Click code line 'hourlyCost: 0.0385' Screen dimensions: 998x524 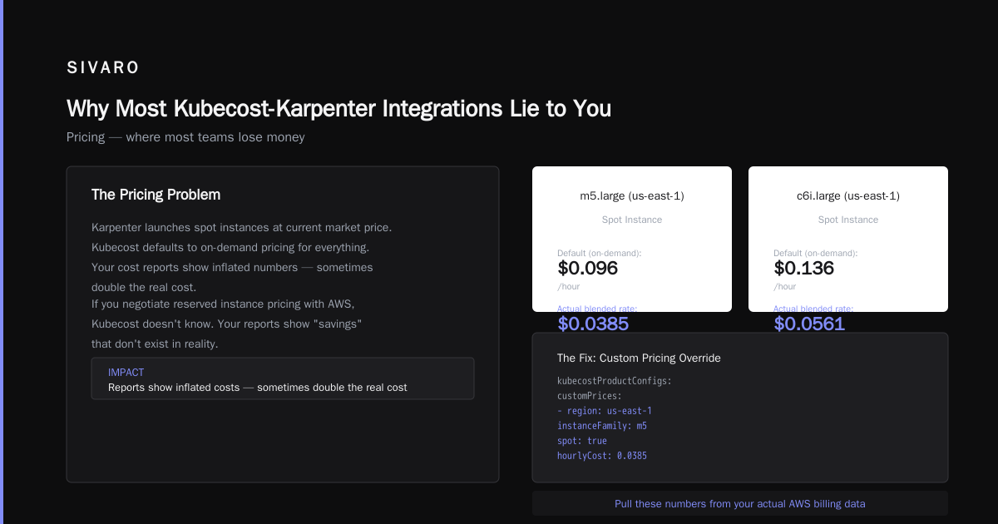pos(602,456)
